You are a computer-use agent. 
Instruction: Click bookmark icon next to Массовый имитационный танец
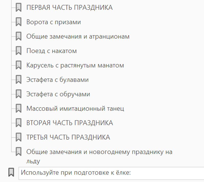pos(18,108)
